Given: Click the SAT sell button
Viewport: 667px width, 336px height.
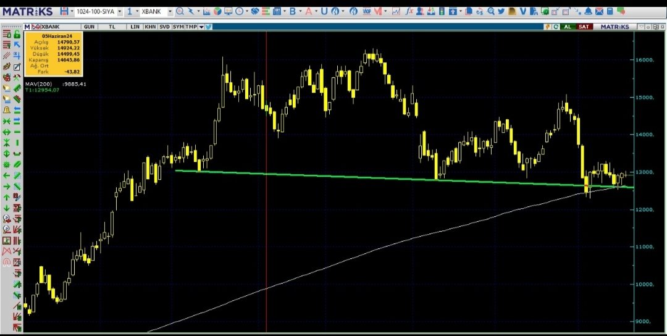Looking at the screenshot, I should pyautogui.click(x=584, y=27).
